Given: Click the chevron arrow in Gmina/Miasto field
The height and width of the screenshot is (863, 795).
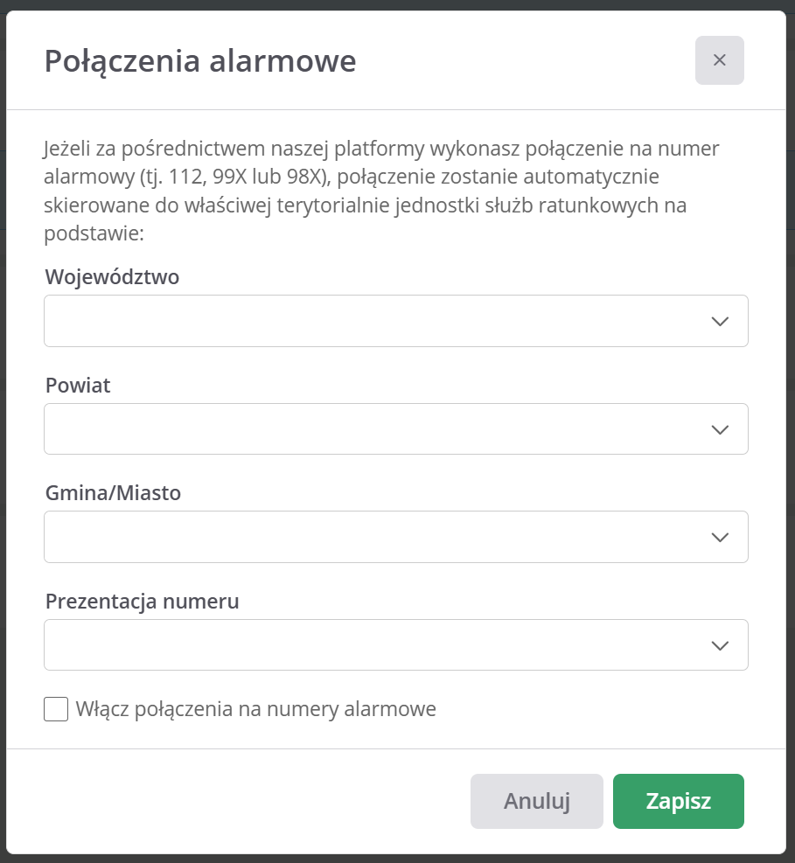Looking at the screenshot, I should 720,537.
